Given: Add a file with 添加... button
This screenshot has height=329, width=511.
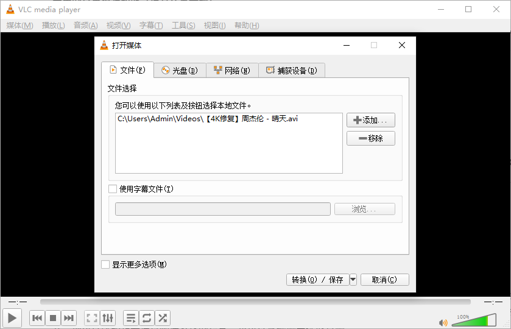Looking at the screenshot, I should (371, 120).
